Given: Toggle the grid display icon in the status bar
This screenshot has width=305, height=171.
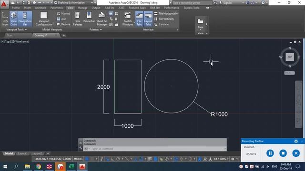Looking at the screenshot, I should pos(87,159).
